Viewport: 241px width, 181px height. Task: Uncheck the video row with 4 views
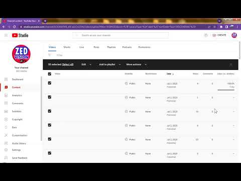pos(50,83)
